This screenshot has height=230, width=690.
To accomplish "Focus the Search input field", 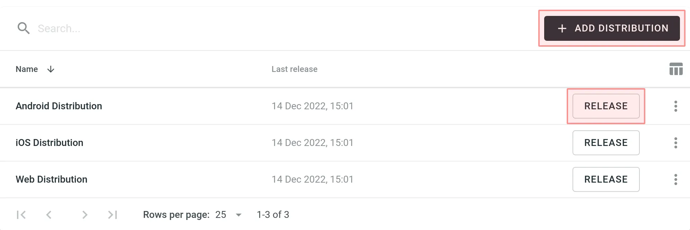I will tap(139, 28).
